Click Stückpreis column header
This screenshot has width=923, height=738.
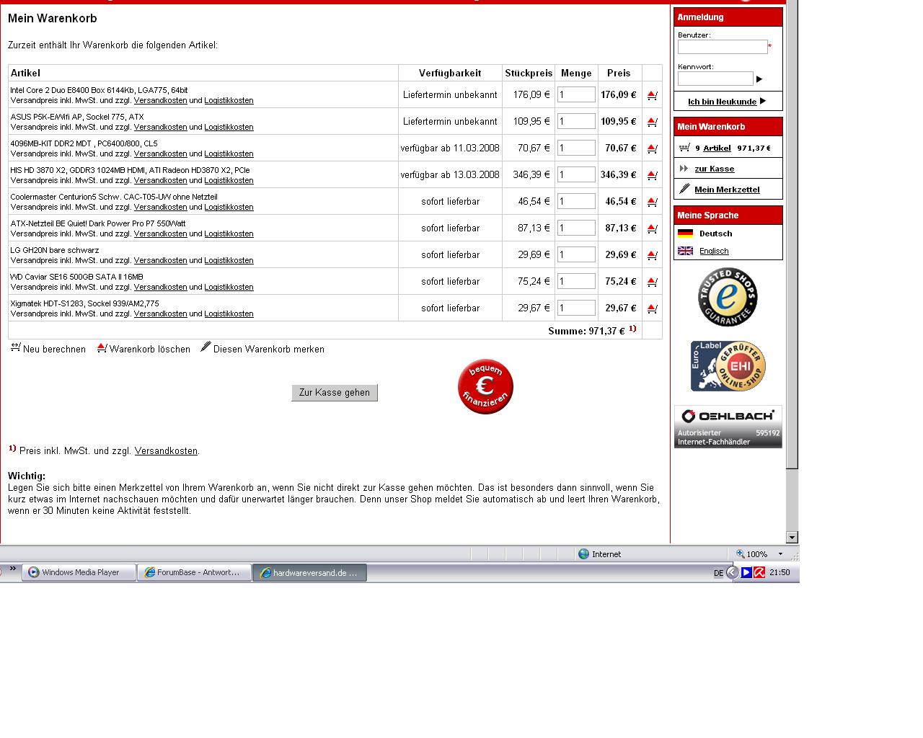click(529, 73)
